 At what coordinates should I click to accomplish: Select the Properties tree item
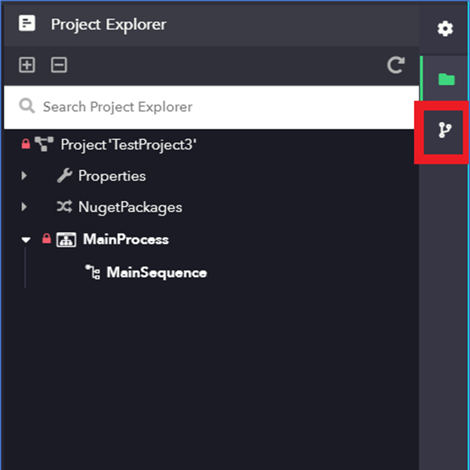(x=112, y=176)
